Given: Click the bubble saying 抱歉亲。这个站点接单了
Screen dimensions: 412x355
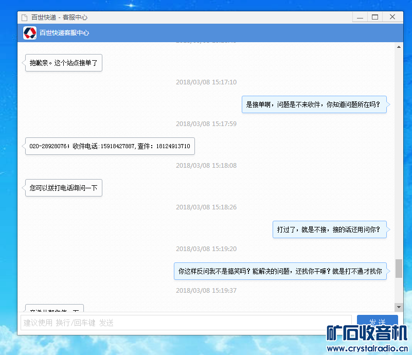Looking at the screenshot, I should 63,62.
